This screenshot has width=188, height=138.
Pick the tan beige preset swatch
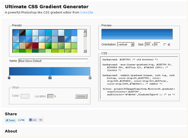tap(22, 45)
